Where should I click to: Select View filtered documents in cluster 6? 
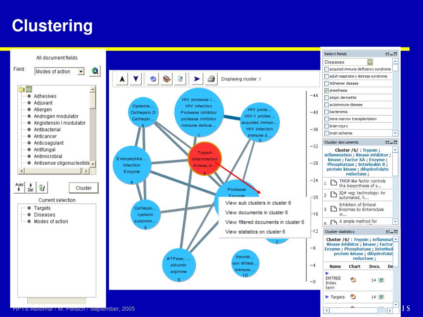click(x=265, y=222)
